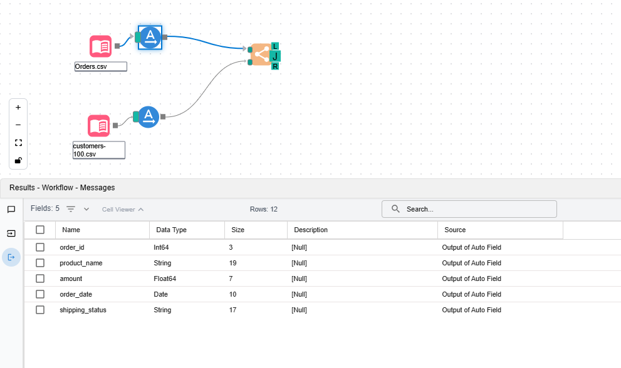
Task: Tick the checkbox for the amount row
Action: pyautogui.click(x=40, y=279)
